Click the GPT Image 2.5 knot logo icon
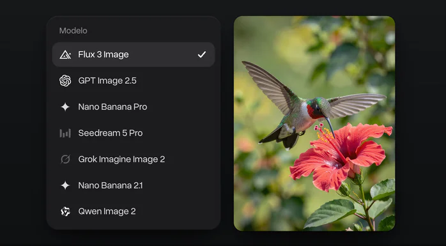The image size is (446, 246). (x=65, y=81)
